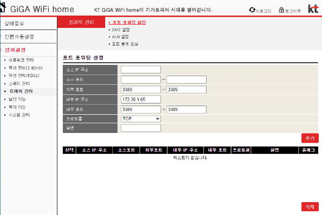Go to 보안 기능 in sidebar

coord(17,99)
